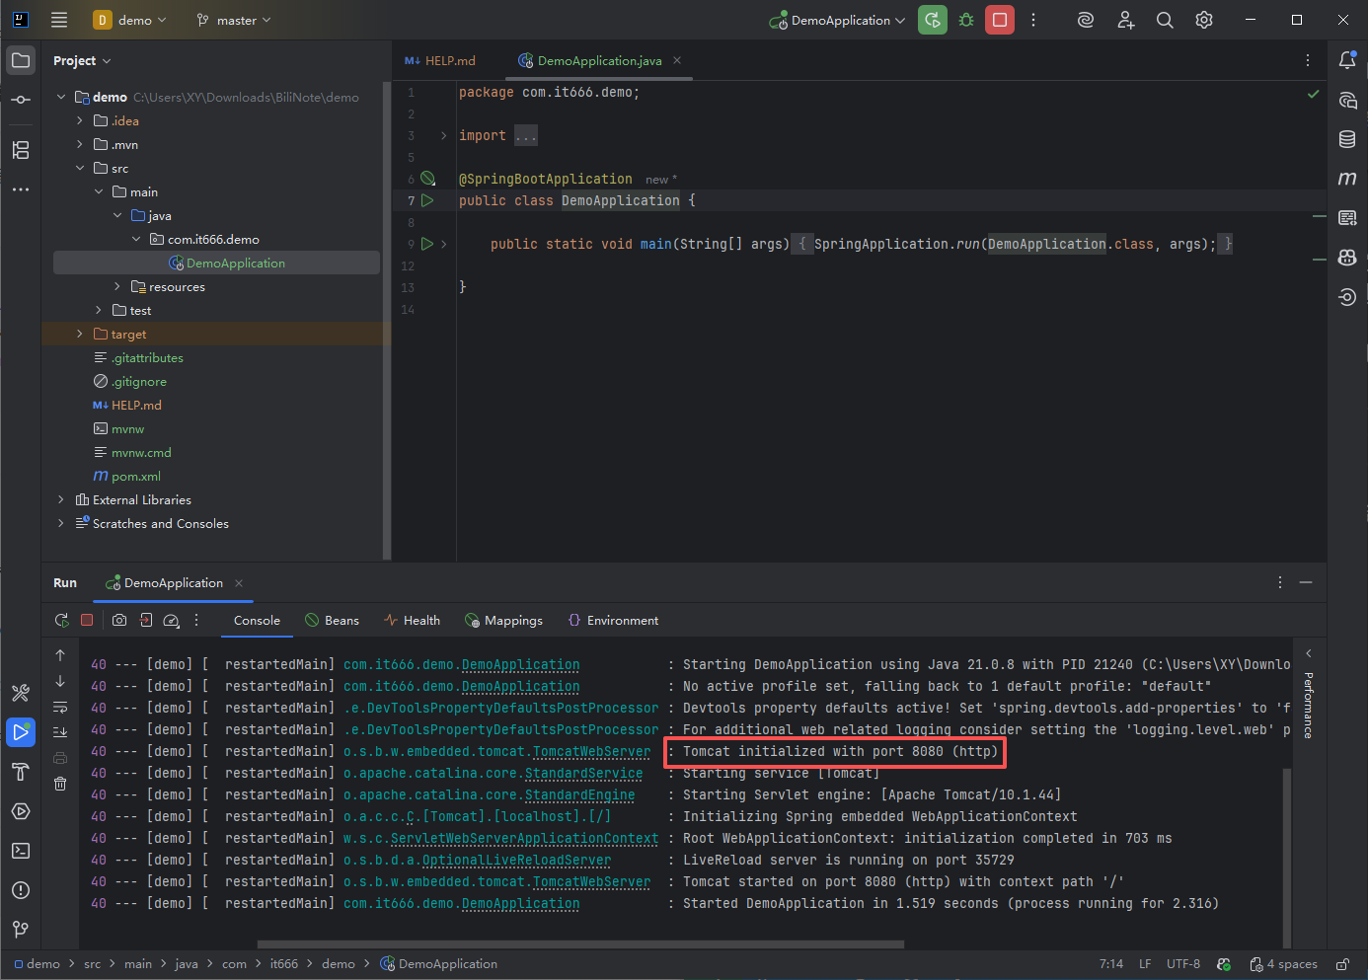Click the UTF-8 encoding in status bar
The image size is (1368, 980).
click(1182, 964)
